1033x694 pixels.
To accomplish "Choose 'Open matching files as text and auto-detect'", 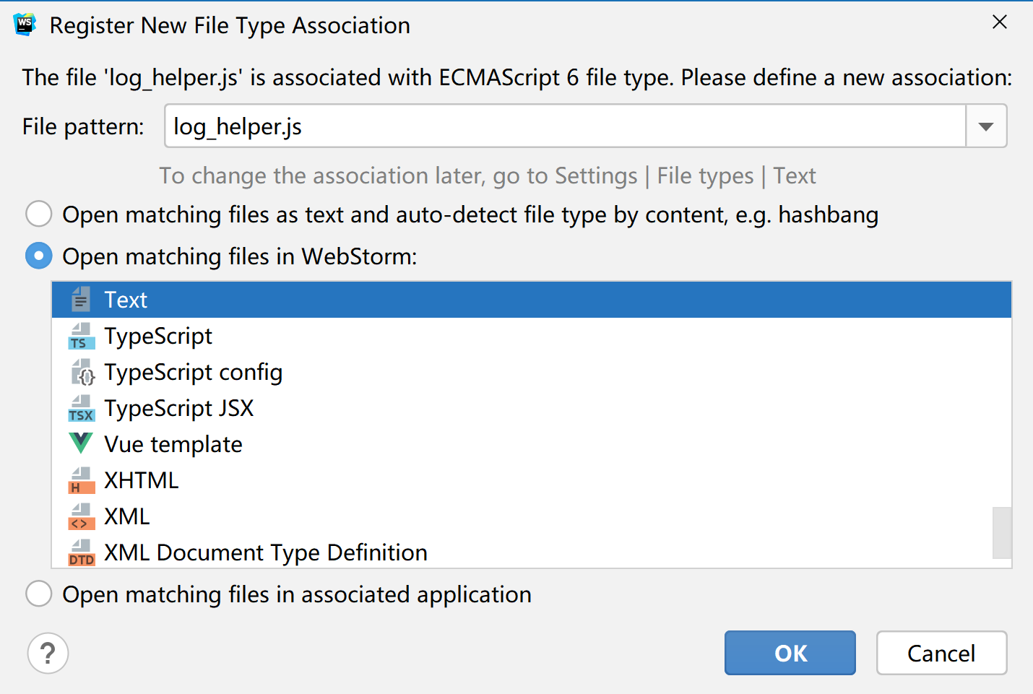I will tap(39, 214).
